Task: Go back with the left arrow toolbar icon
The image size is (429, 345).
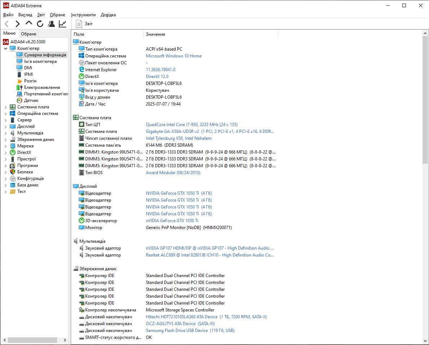Action: [7, 24]
